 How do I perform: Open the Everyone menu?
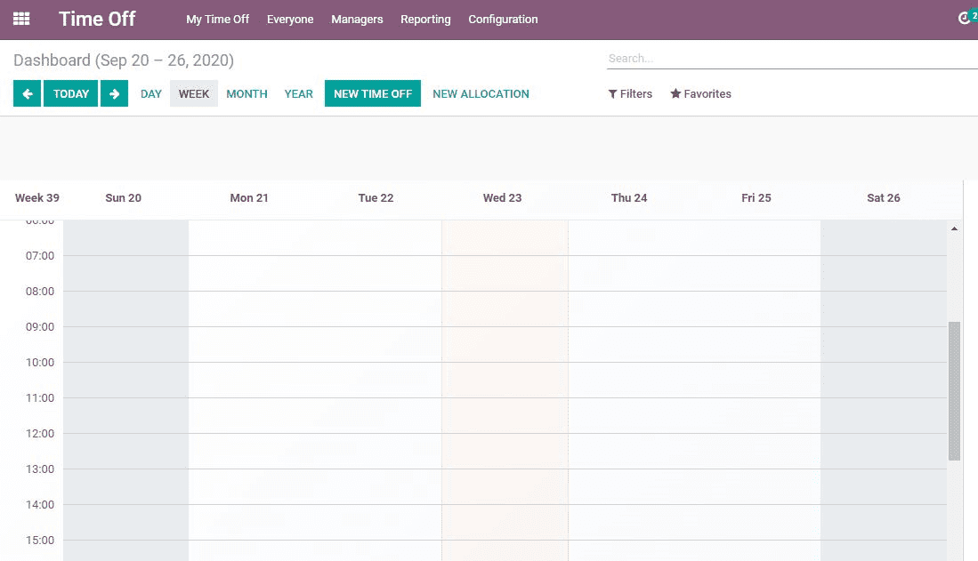pos(290,20)
